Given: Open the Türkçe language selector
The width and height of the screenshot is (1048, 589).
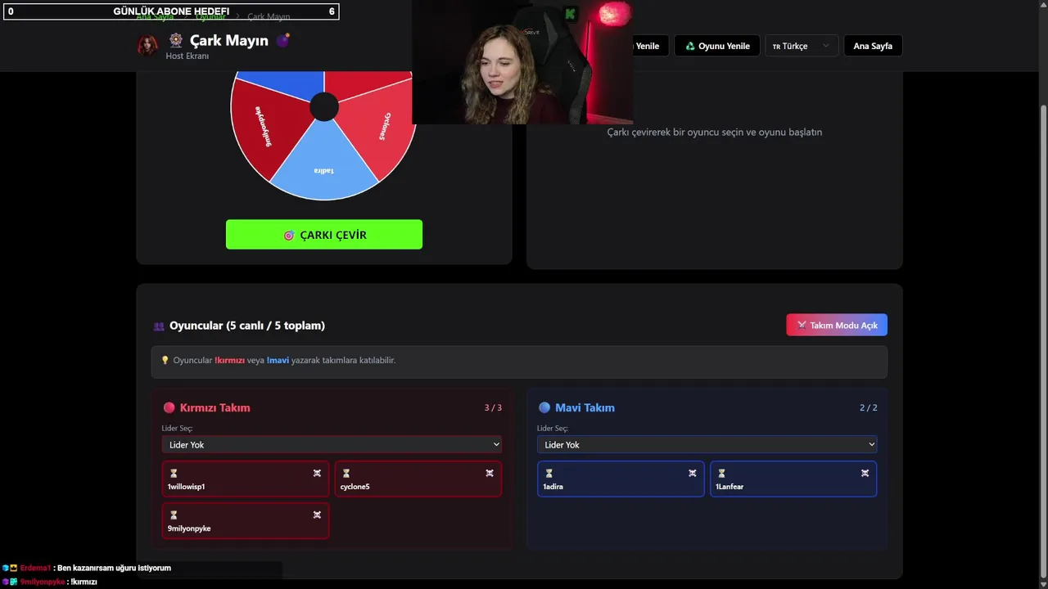Looking at the screenshot, I should point(802,46).
